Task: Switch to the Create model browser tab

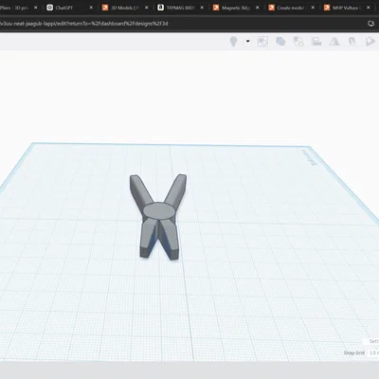Action: (x=292, y=8)
